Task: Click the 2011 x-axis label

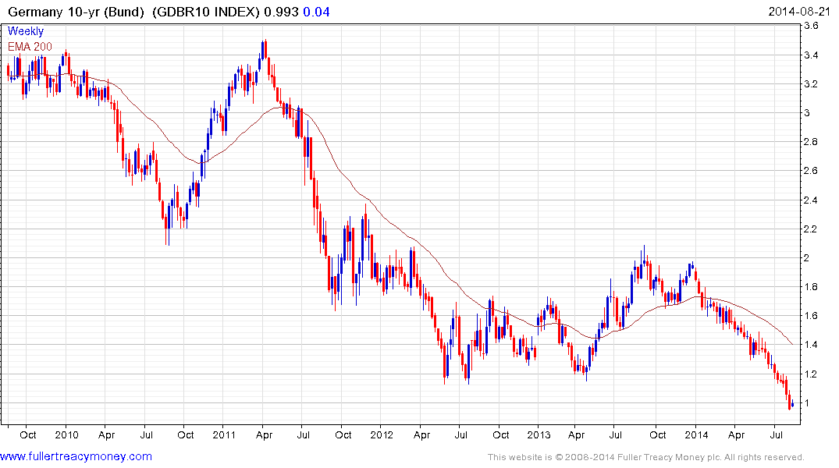Action: click(224, 434)
